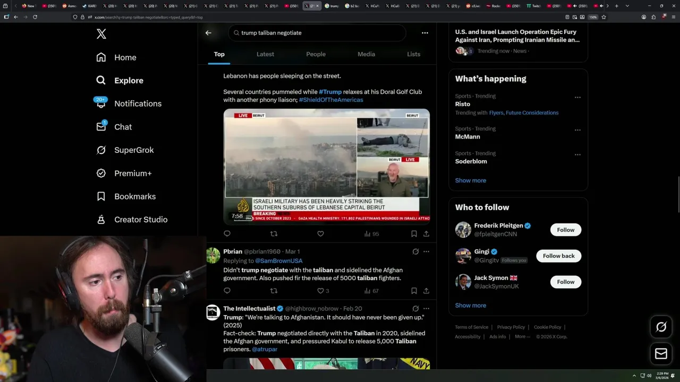
Task: Show more under Who to follow
Action: [x=470, y=306]
